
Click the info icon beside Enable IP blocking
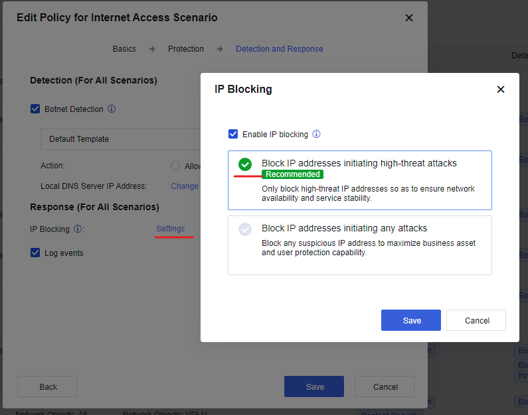[x=316, y=134]
